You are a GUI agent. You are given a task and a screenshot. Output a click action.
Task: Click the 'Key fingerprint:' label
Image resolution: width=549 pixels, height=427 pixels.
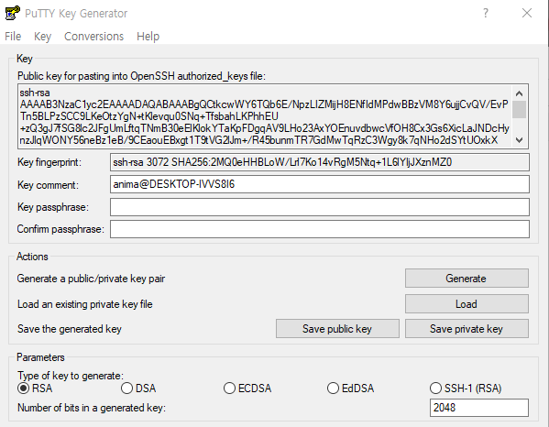pyautogui.click(x=49, y=162)
